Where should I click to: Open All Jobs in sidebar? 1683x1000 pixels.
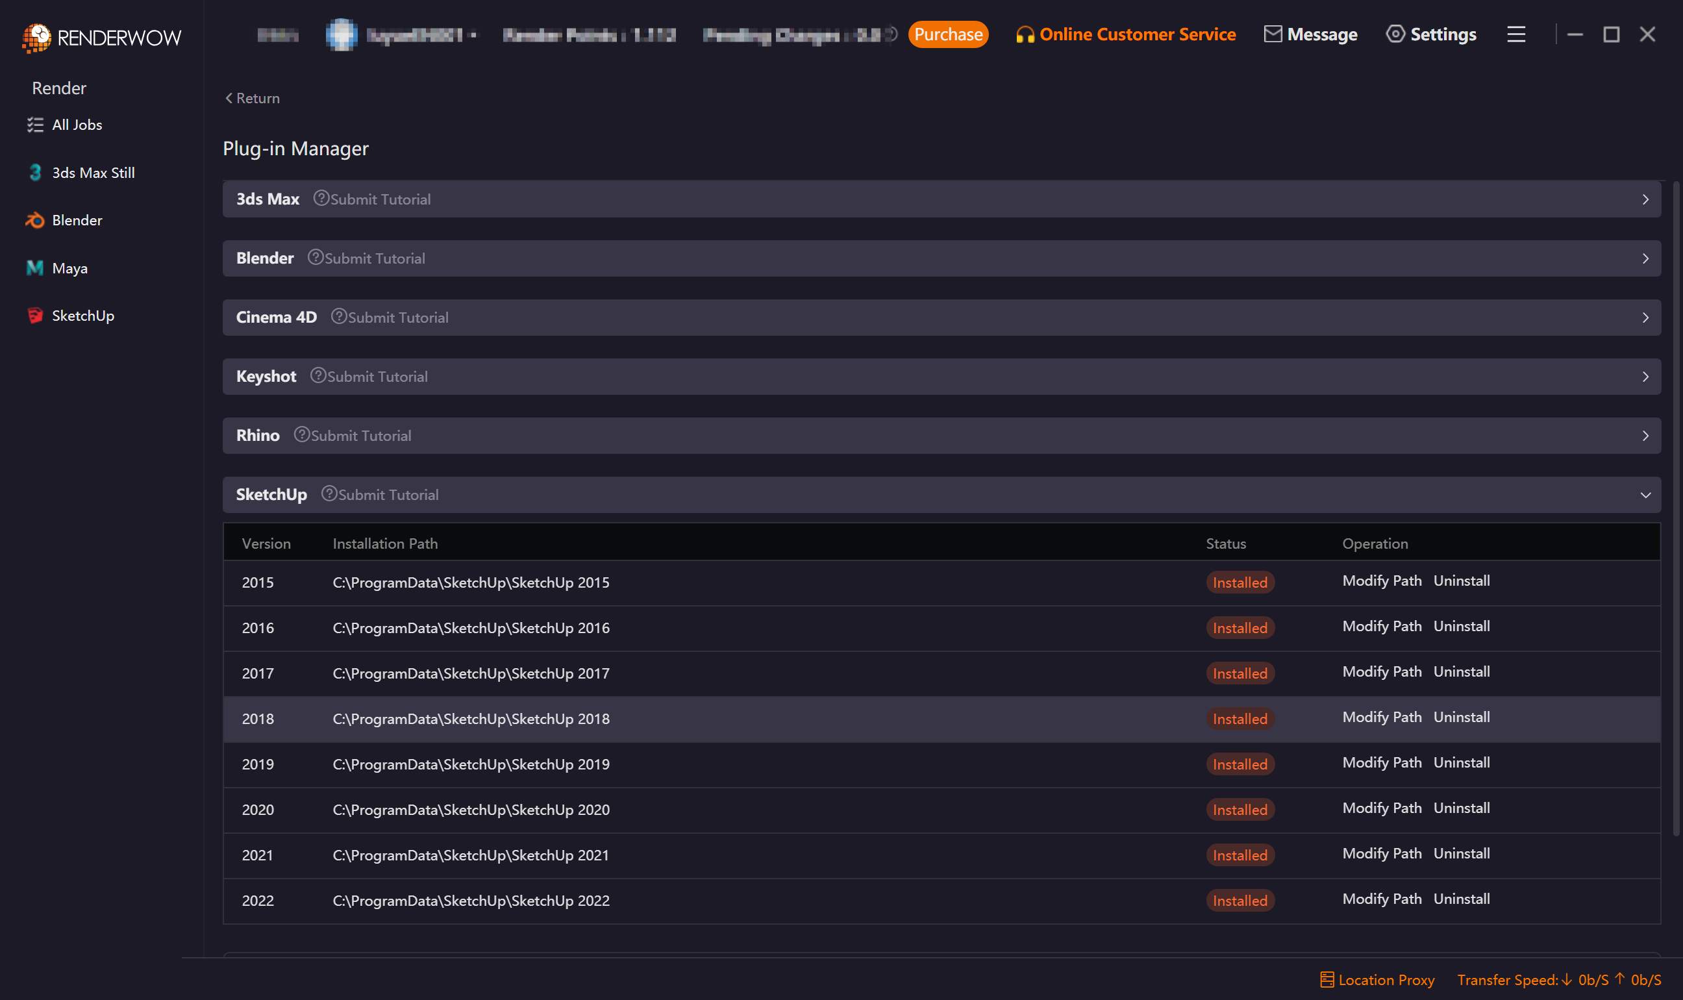77,125
